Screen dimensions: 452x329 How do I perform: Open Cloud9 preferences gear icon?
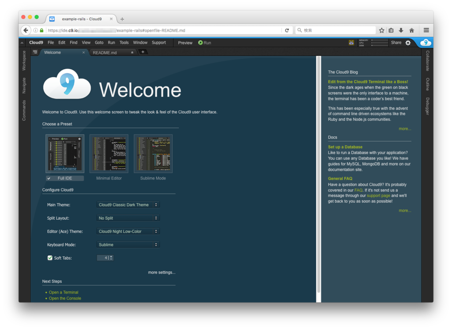pos(408,43)
